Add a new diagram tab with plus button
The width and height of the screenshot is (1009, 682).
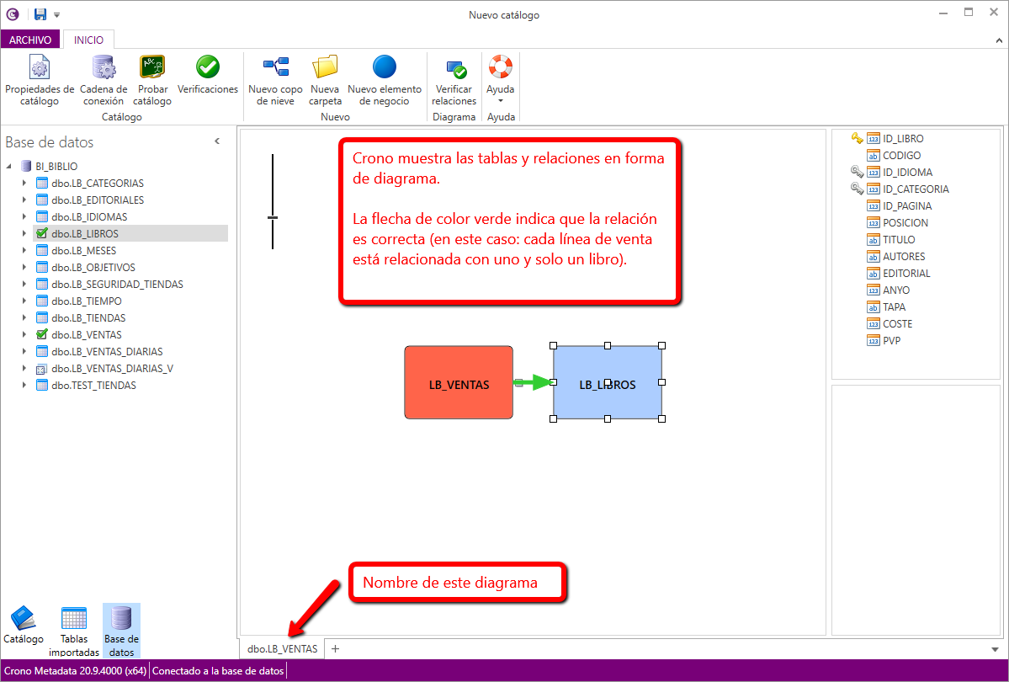335,648
